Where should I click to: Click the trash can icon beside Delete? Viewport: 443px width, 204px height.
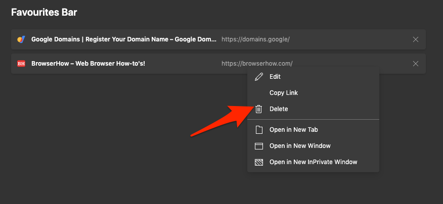click(x=259, y=109)
